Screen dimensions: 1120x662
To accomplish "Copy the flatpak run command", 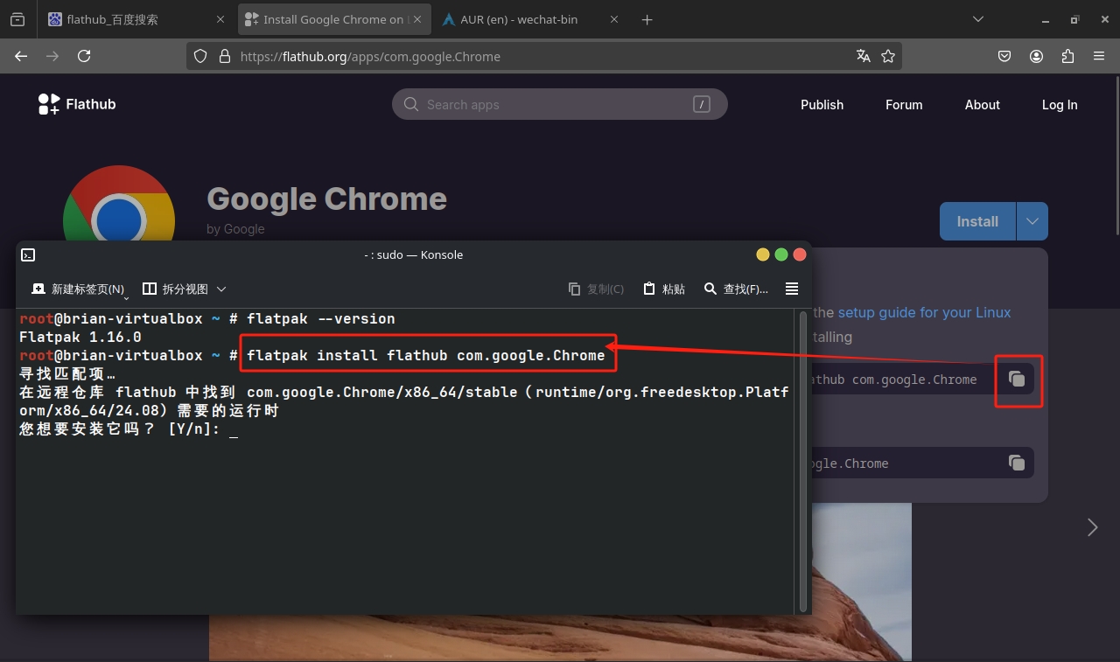I will coord(1016,463).
